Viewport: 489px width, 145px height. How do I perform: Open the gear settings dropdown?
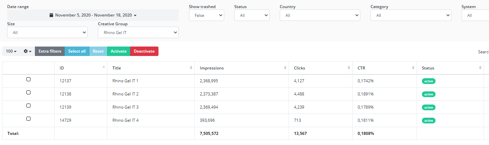(x=27, y=51)
